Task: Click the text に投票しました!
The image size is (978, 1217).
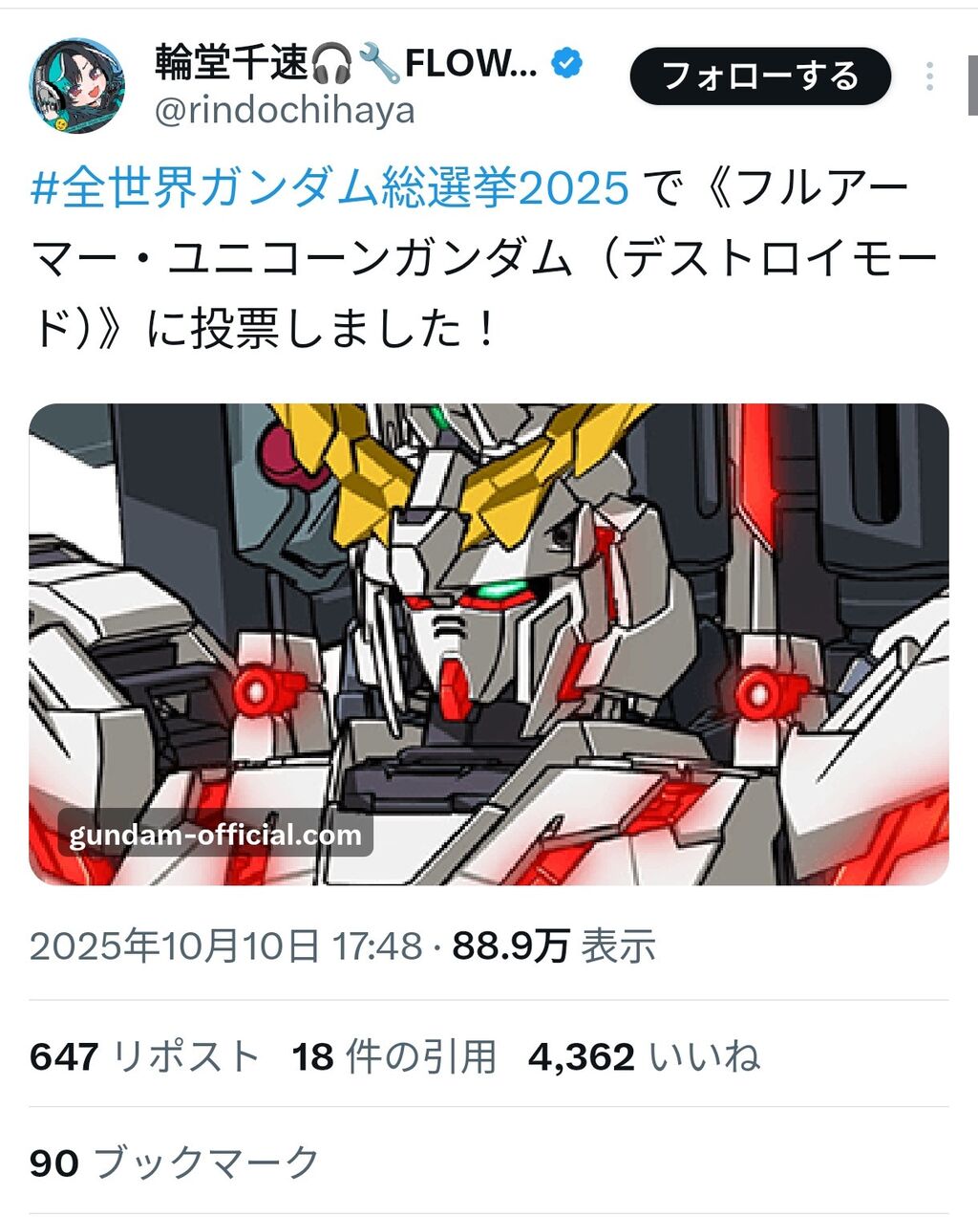Action: (321, 331)
